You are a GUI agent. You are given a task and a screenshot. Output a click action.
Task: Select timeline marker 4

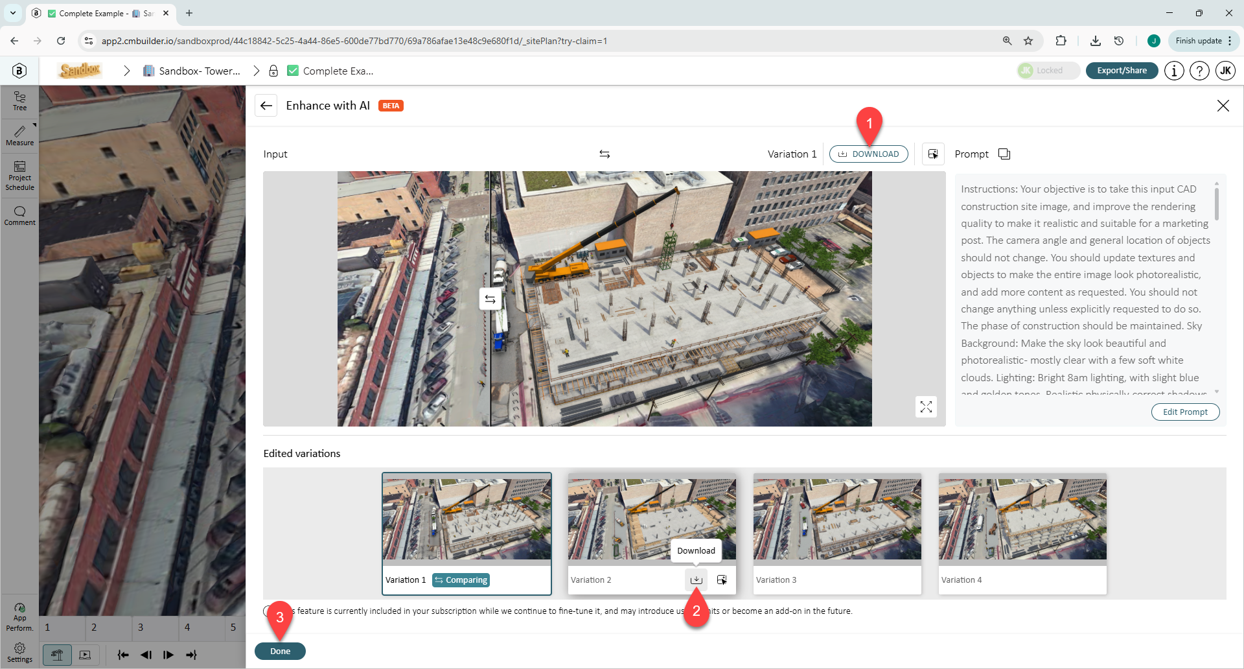[x=187, y=628]
